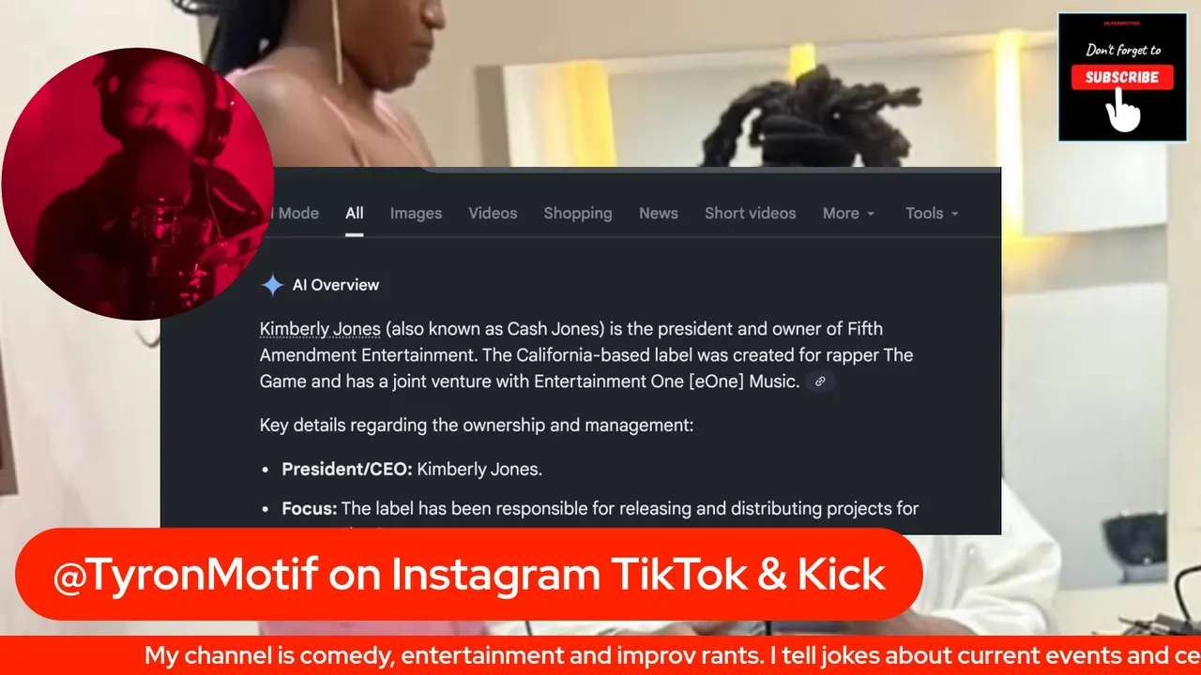Select the News tab

(x=659, y=213)
